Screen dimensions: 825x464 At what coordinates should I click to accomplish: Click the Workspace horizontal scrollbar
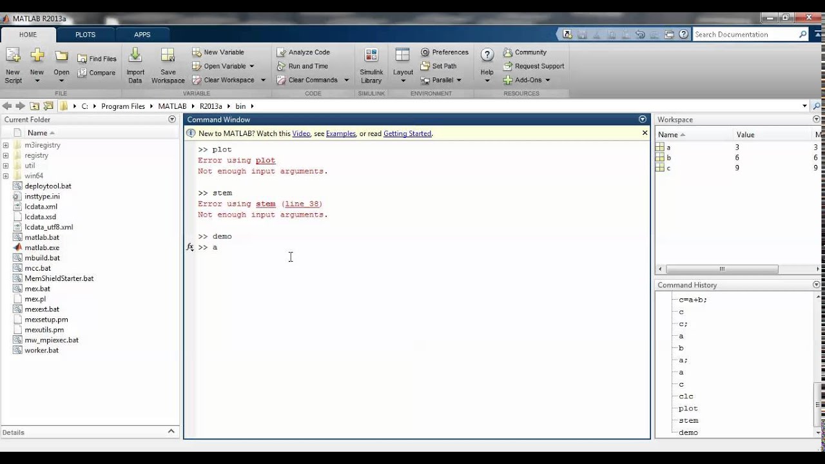pos(722,269)
